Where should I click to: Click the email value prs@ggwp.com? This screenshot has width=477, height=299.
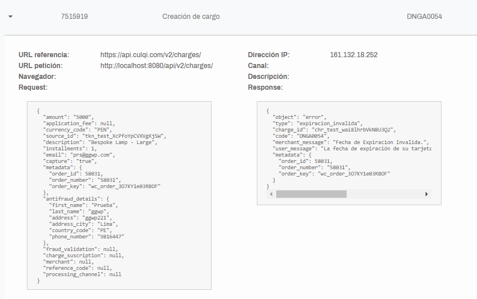(x=92, y=155)
